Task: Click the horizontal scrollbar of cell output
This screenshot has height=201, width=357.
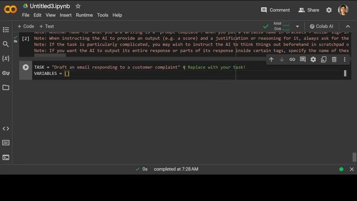Action: coord(50,55)
